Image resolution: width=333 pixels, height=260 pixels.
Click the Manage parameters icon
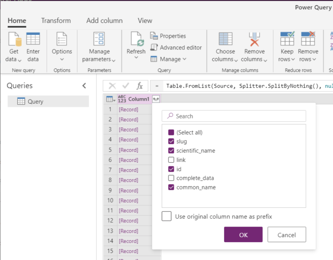pyautogui.click(x=99, y=39)
